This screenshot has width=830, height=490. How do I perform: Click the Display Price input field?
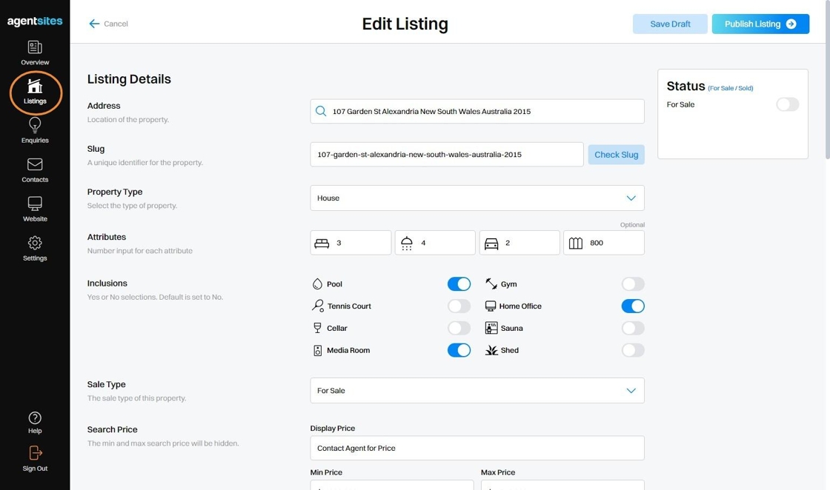tap(477, 449)
